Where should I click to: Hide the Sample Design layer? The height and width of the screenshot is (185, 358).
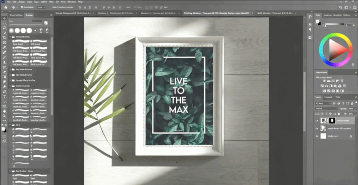tap(317, 121)
